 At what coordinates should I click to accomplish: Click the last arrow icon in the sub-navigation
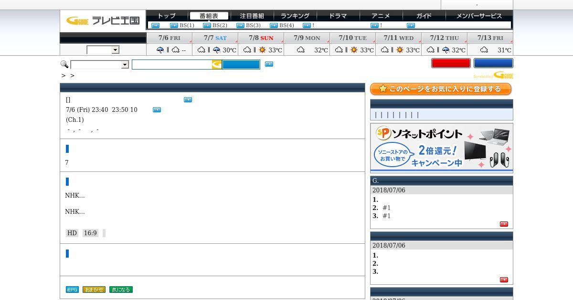click(411, 25)
